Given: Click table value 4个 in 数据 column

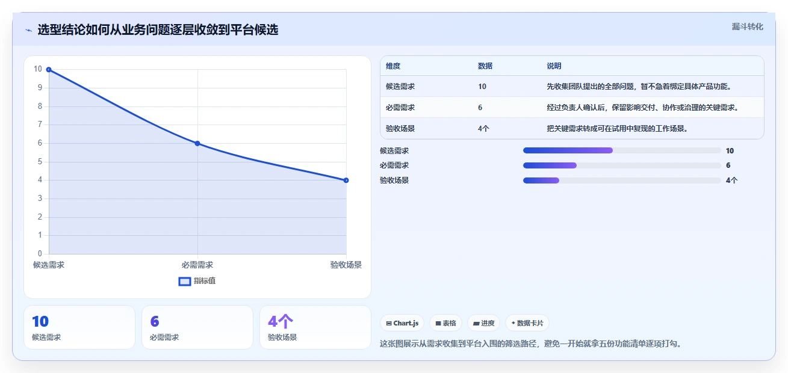Looking at the screenshot, I should (483, 128).
